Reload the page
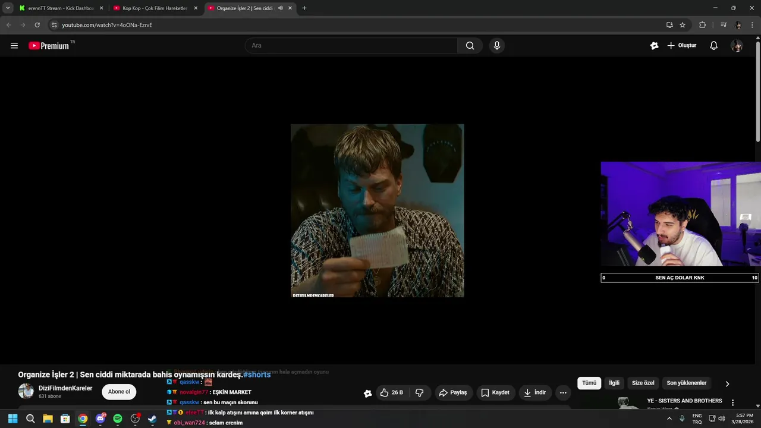761x428 pixels. tap(37, 25)
